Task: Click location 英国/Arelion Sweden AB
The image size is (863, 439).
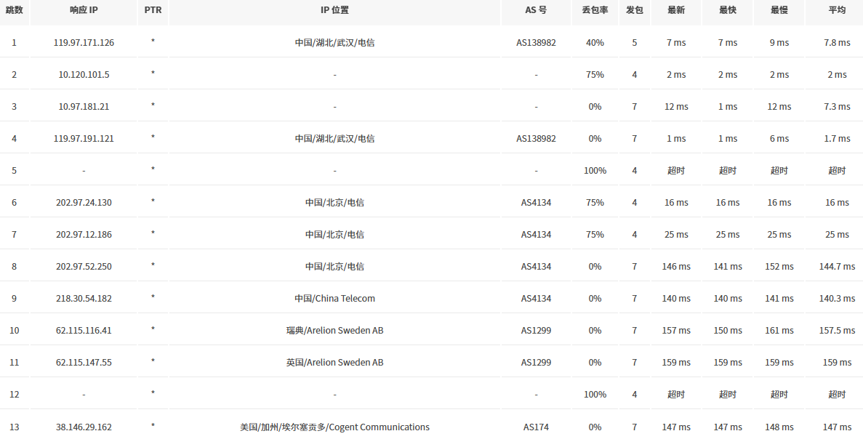Action: [334, 362]
